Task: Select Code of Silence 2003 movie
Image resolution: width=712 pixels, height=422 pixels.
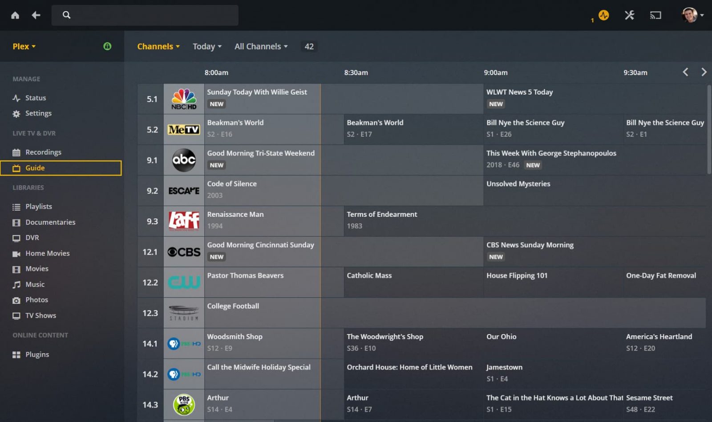Action: (x=344, y=191)
